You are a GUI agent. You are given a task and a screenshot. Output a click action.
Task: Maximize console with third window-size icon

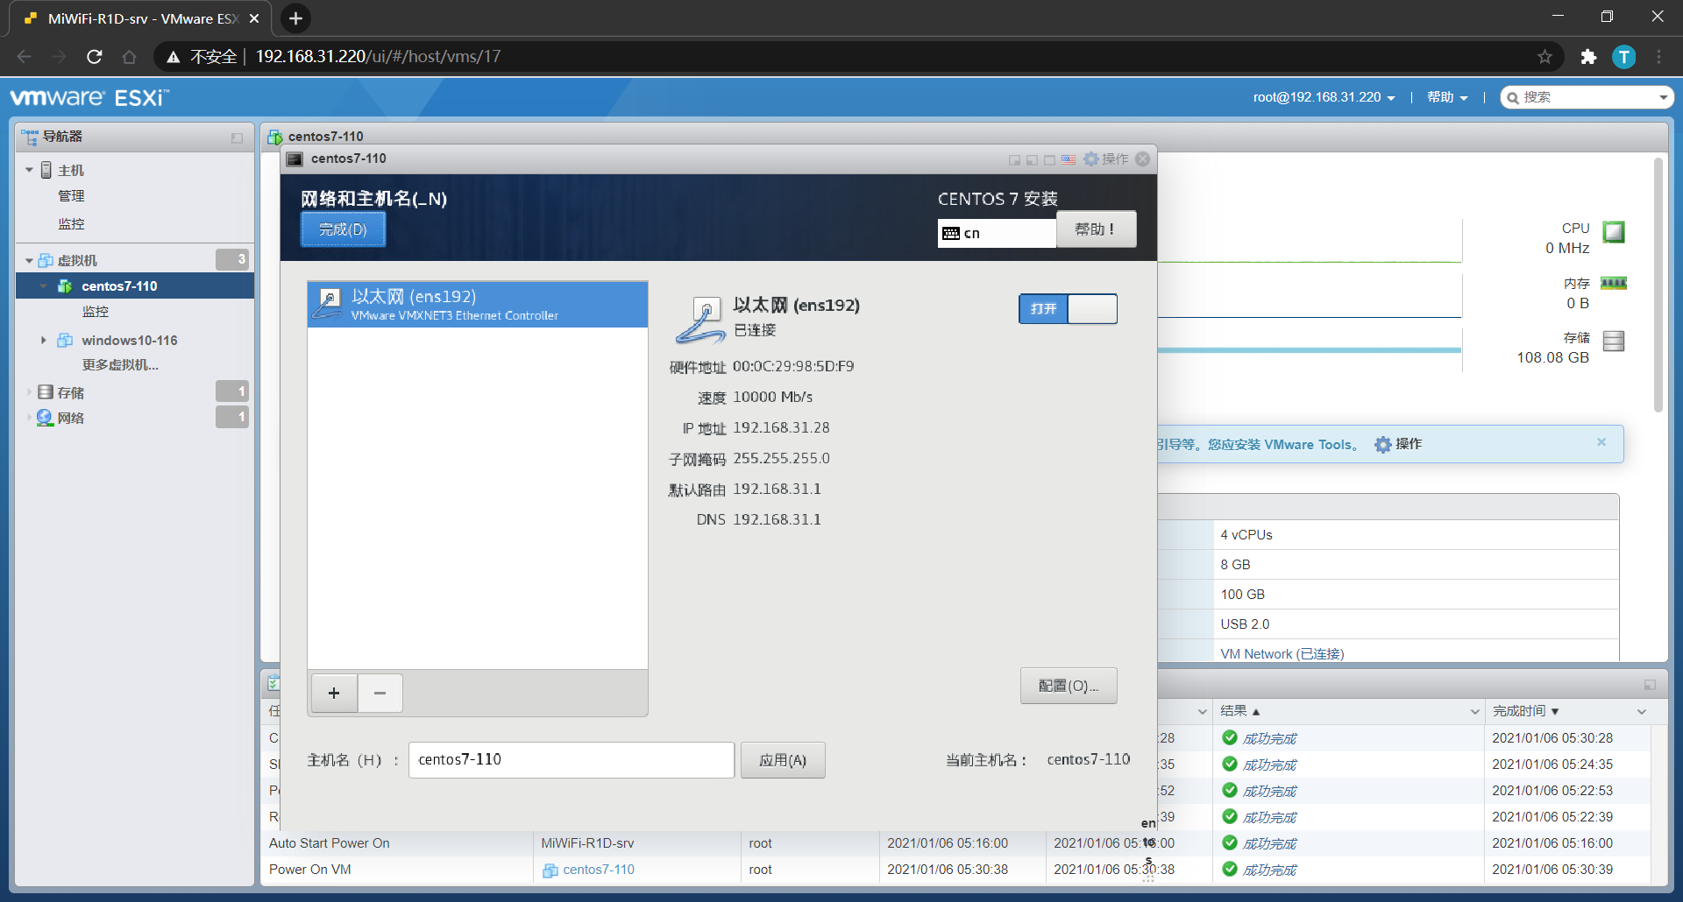(1049, 160)
